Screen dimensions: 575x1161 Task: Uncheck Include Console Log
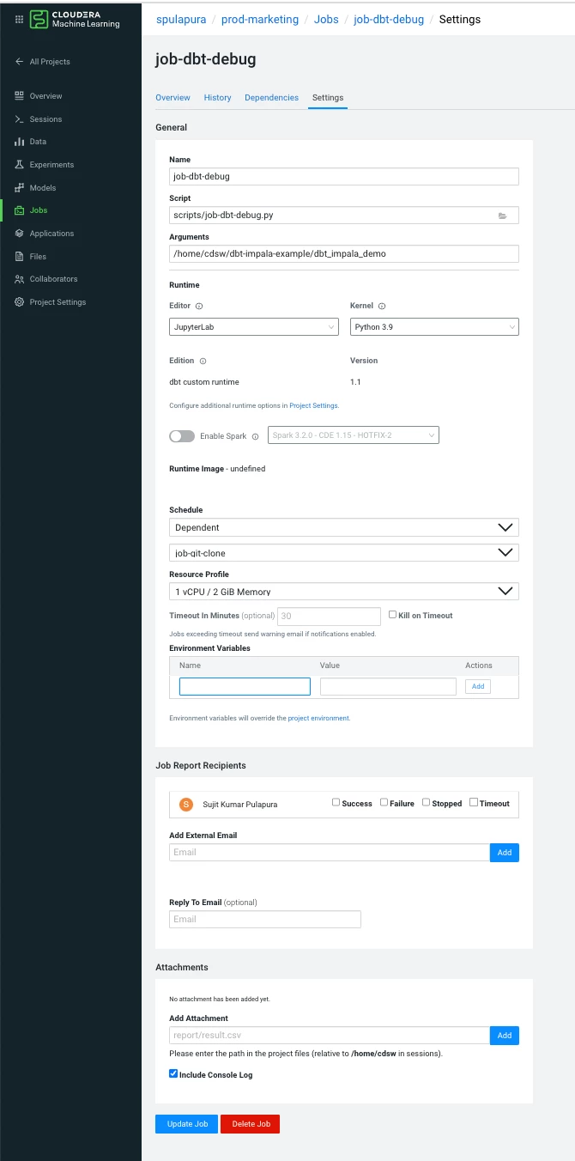click(173, 1073)
